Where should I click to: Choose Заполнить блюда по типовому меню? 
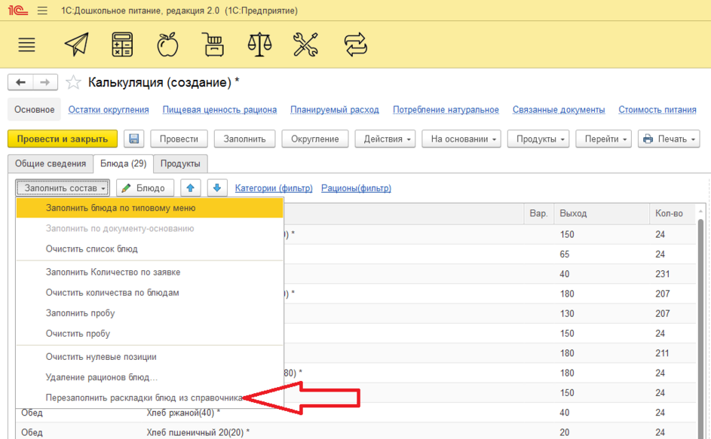coord(121,208)
